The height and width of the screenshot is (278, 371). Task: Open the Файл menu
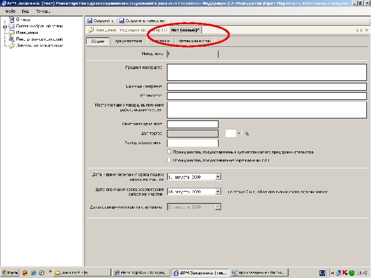coord(10,11)
